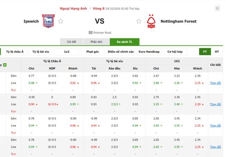Viewport: 225px width, 157px height.
Task: Open Thay đổi link in third bookmaker row
Action: (x=215, y=126)
